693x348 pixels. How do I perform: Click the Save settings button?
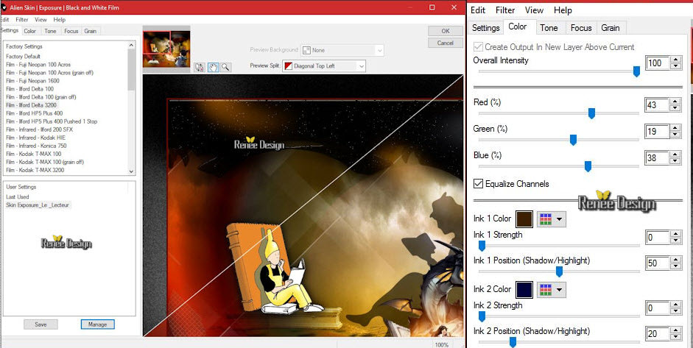[41, 324]
